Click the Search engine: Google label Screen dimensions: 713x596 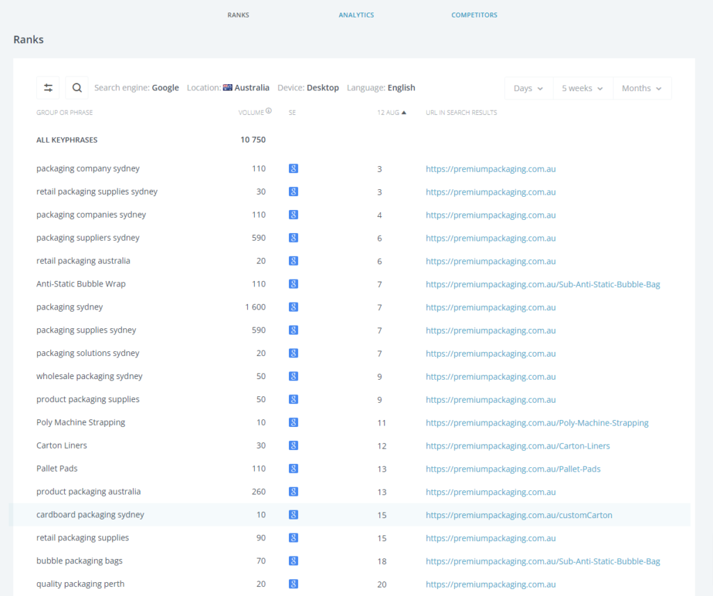pyautogui.click(x=136, y=88)
